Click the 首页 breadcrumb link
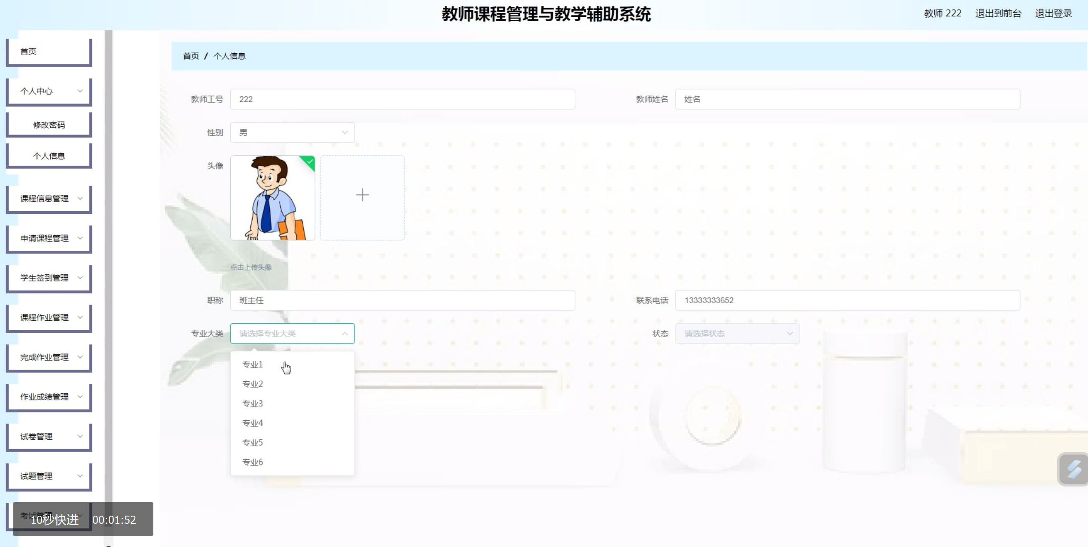Viewport: 1088px width, 547px height. coord(191,56)
